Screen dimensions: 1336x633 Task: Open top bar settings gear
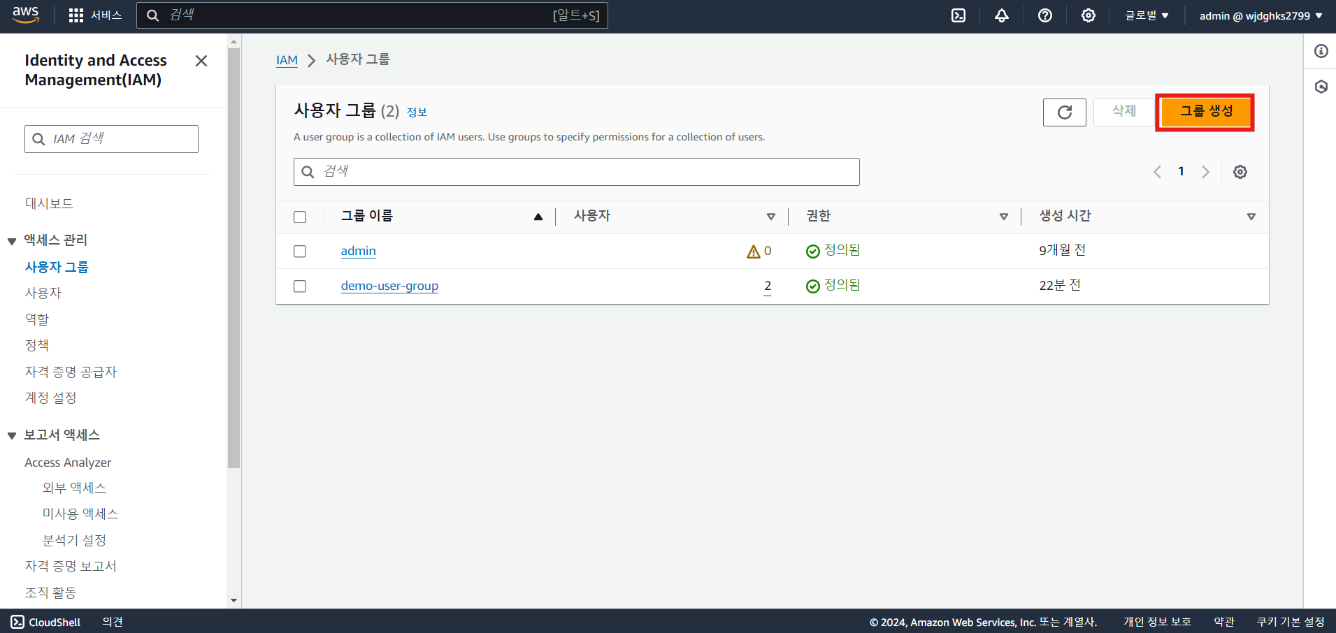click(x=1089, y=15)
